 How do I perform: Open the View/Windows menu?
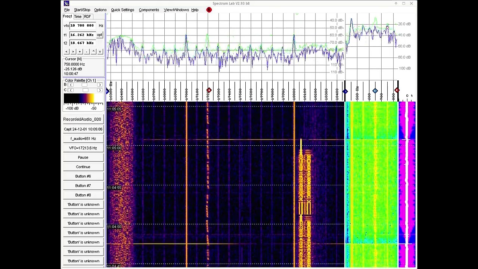coord(176,10)
